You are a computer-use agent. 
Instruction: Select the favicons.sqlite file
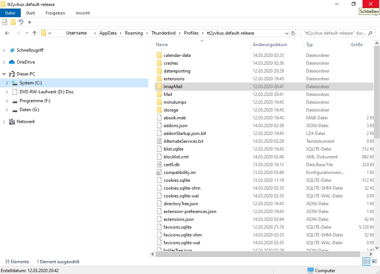[177, 227]
